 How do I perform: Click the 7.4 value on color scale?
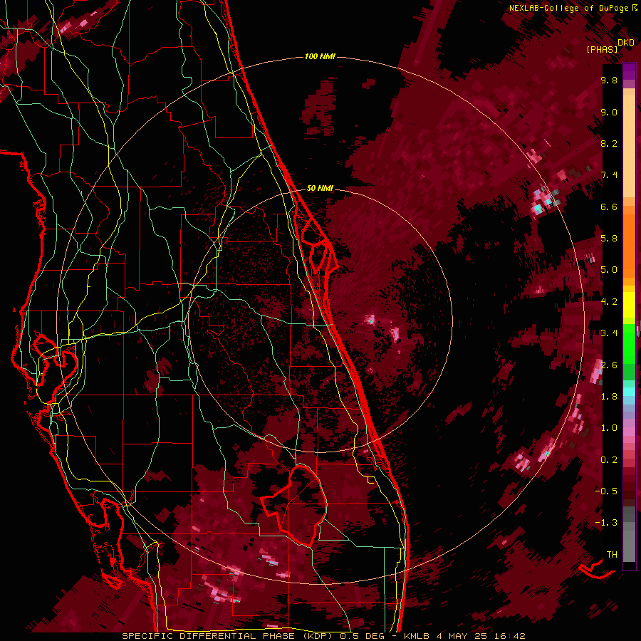click(609, 175)
